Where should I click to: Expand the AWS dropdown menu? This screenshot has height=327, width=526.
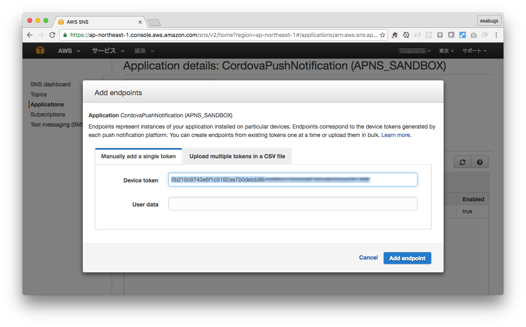coord(69,51)
